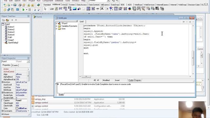
Task: Select the Image component icon
Action: coord(74,9)
